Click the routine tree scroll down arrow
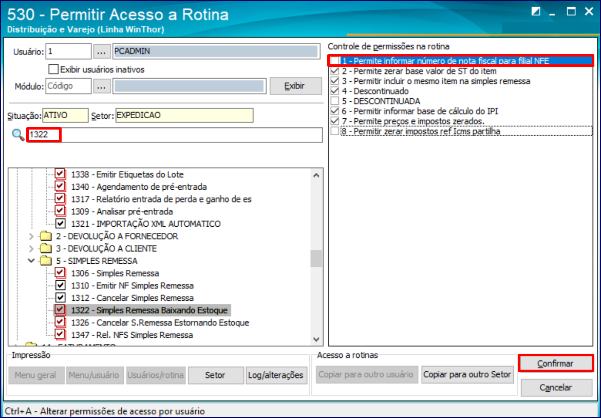Viewport: 601px width, 418px height. tap(316, 339)
